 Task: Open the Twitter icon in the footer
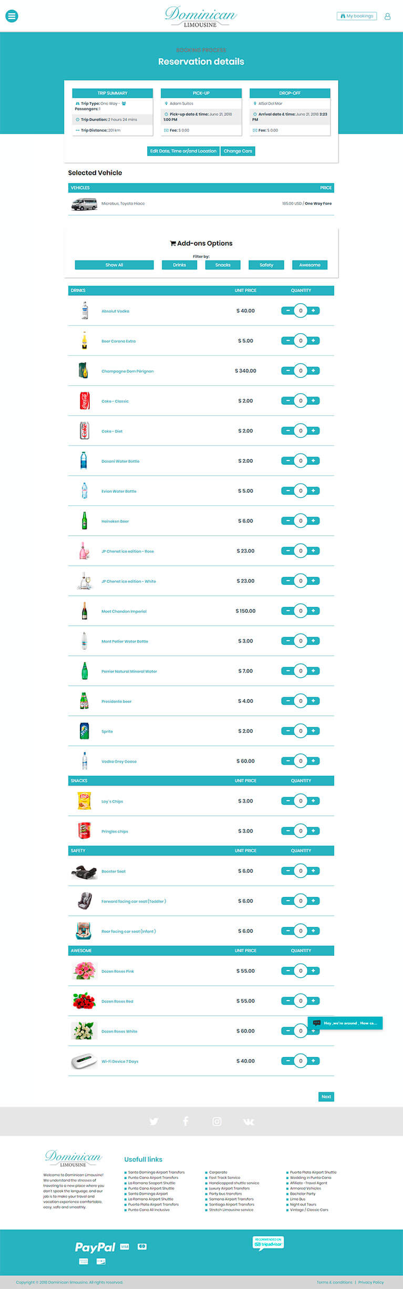[154, 1121]
